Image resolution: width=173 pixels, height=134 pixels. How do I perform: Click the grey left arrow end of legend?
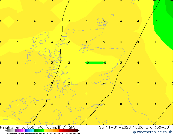tap(6, 130)
